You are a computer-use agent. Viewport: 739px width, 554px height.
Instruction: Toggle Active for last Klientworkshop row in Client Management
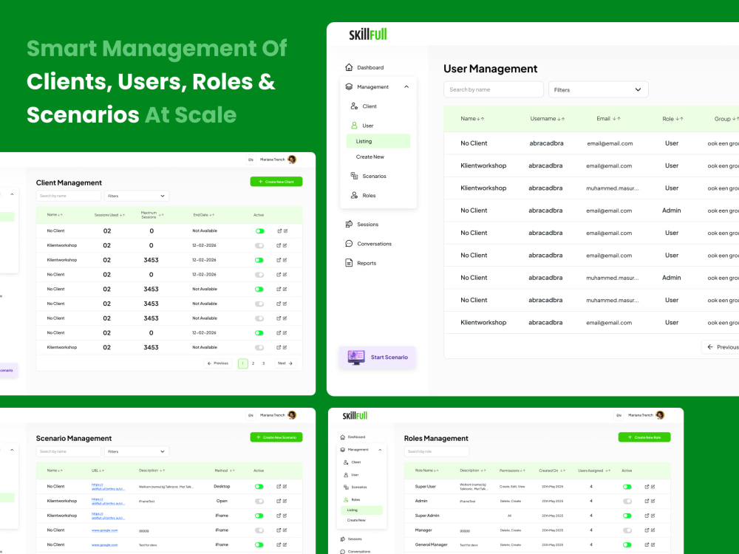(x=259, y=348)
